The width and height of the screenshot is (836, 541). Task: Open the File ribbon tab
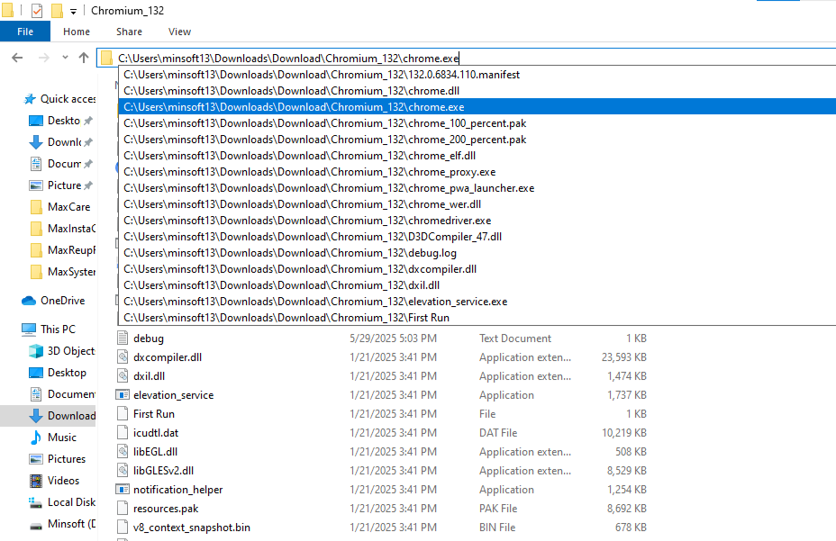pos(25,32)
